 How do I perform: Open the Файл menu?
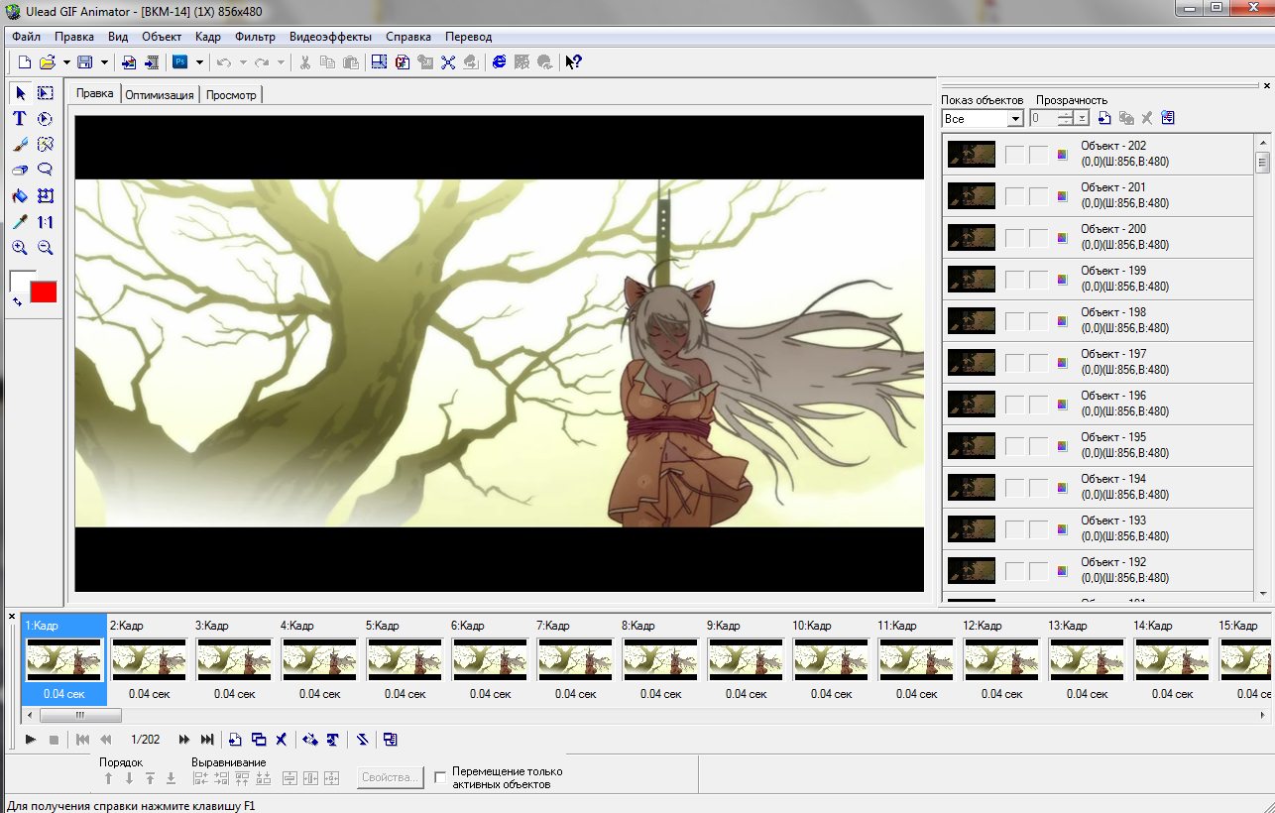(27, 37)
